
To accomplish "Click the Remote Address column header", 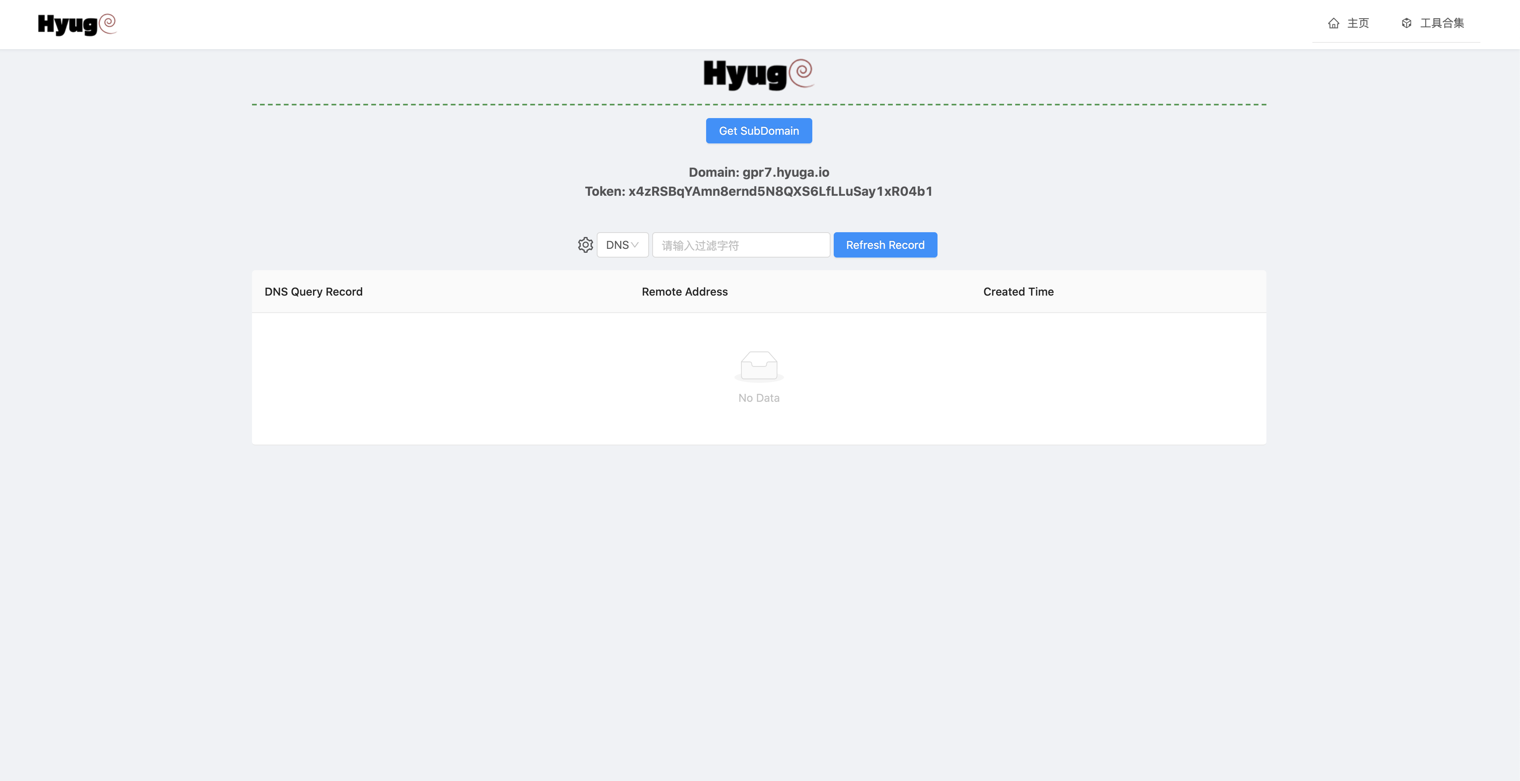I will tap(684, 291).
